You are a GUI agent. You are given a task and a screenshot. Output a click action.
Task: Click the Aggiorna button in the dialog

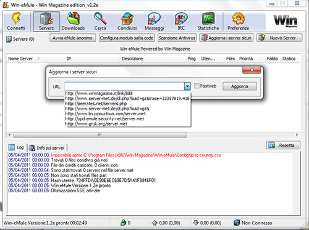tap(240, 86)
